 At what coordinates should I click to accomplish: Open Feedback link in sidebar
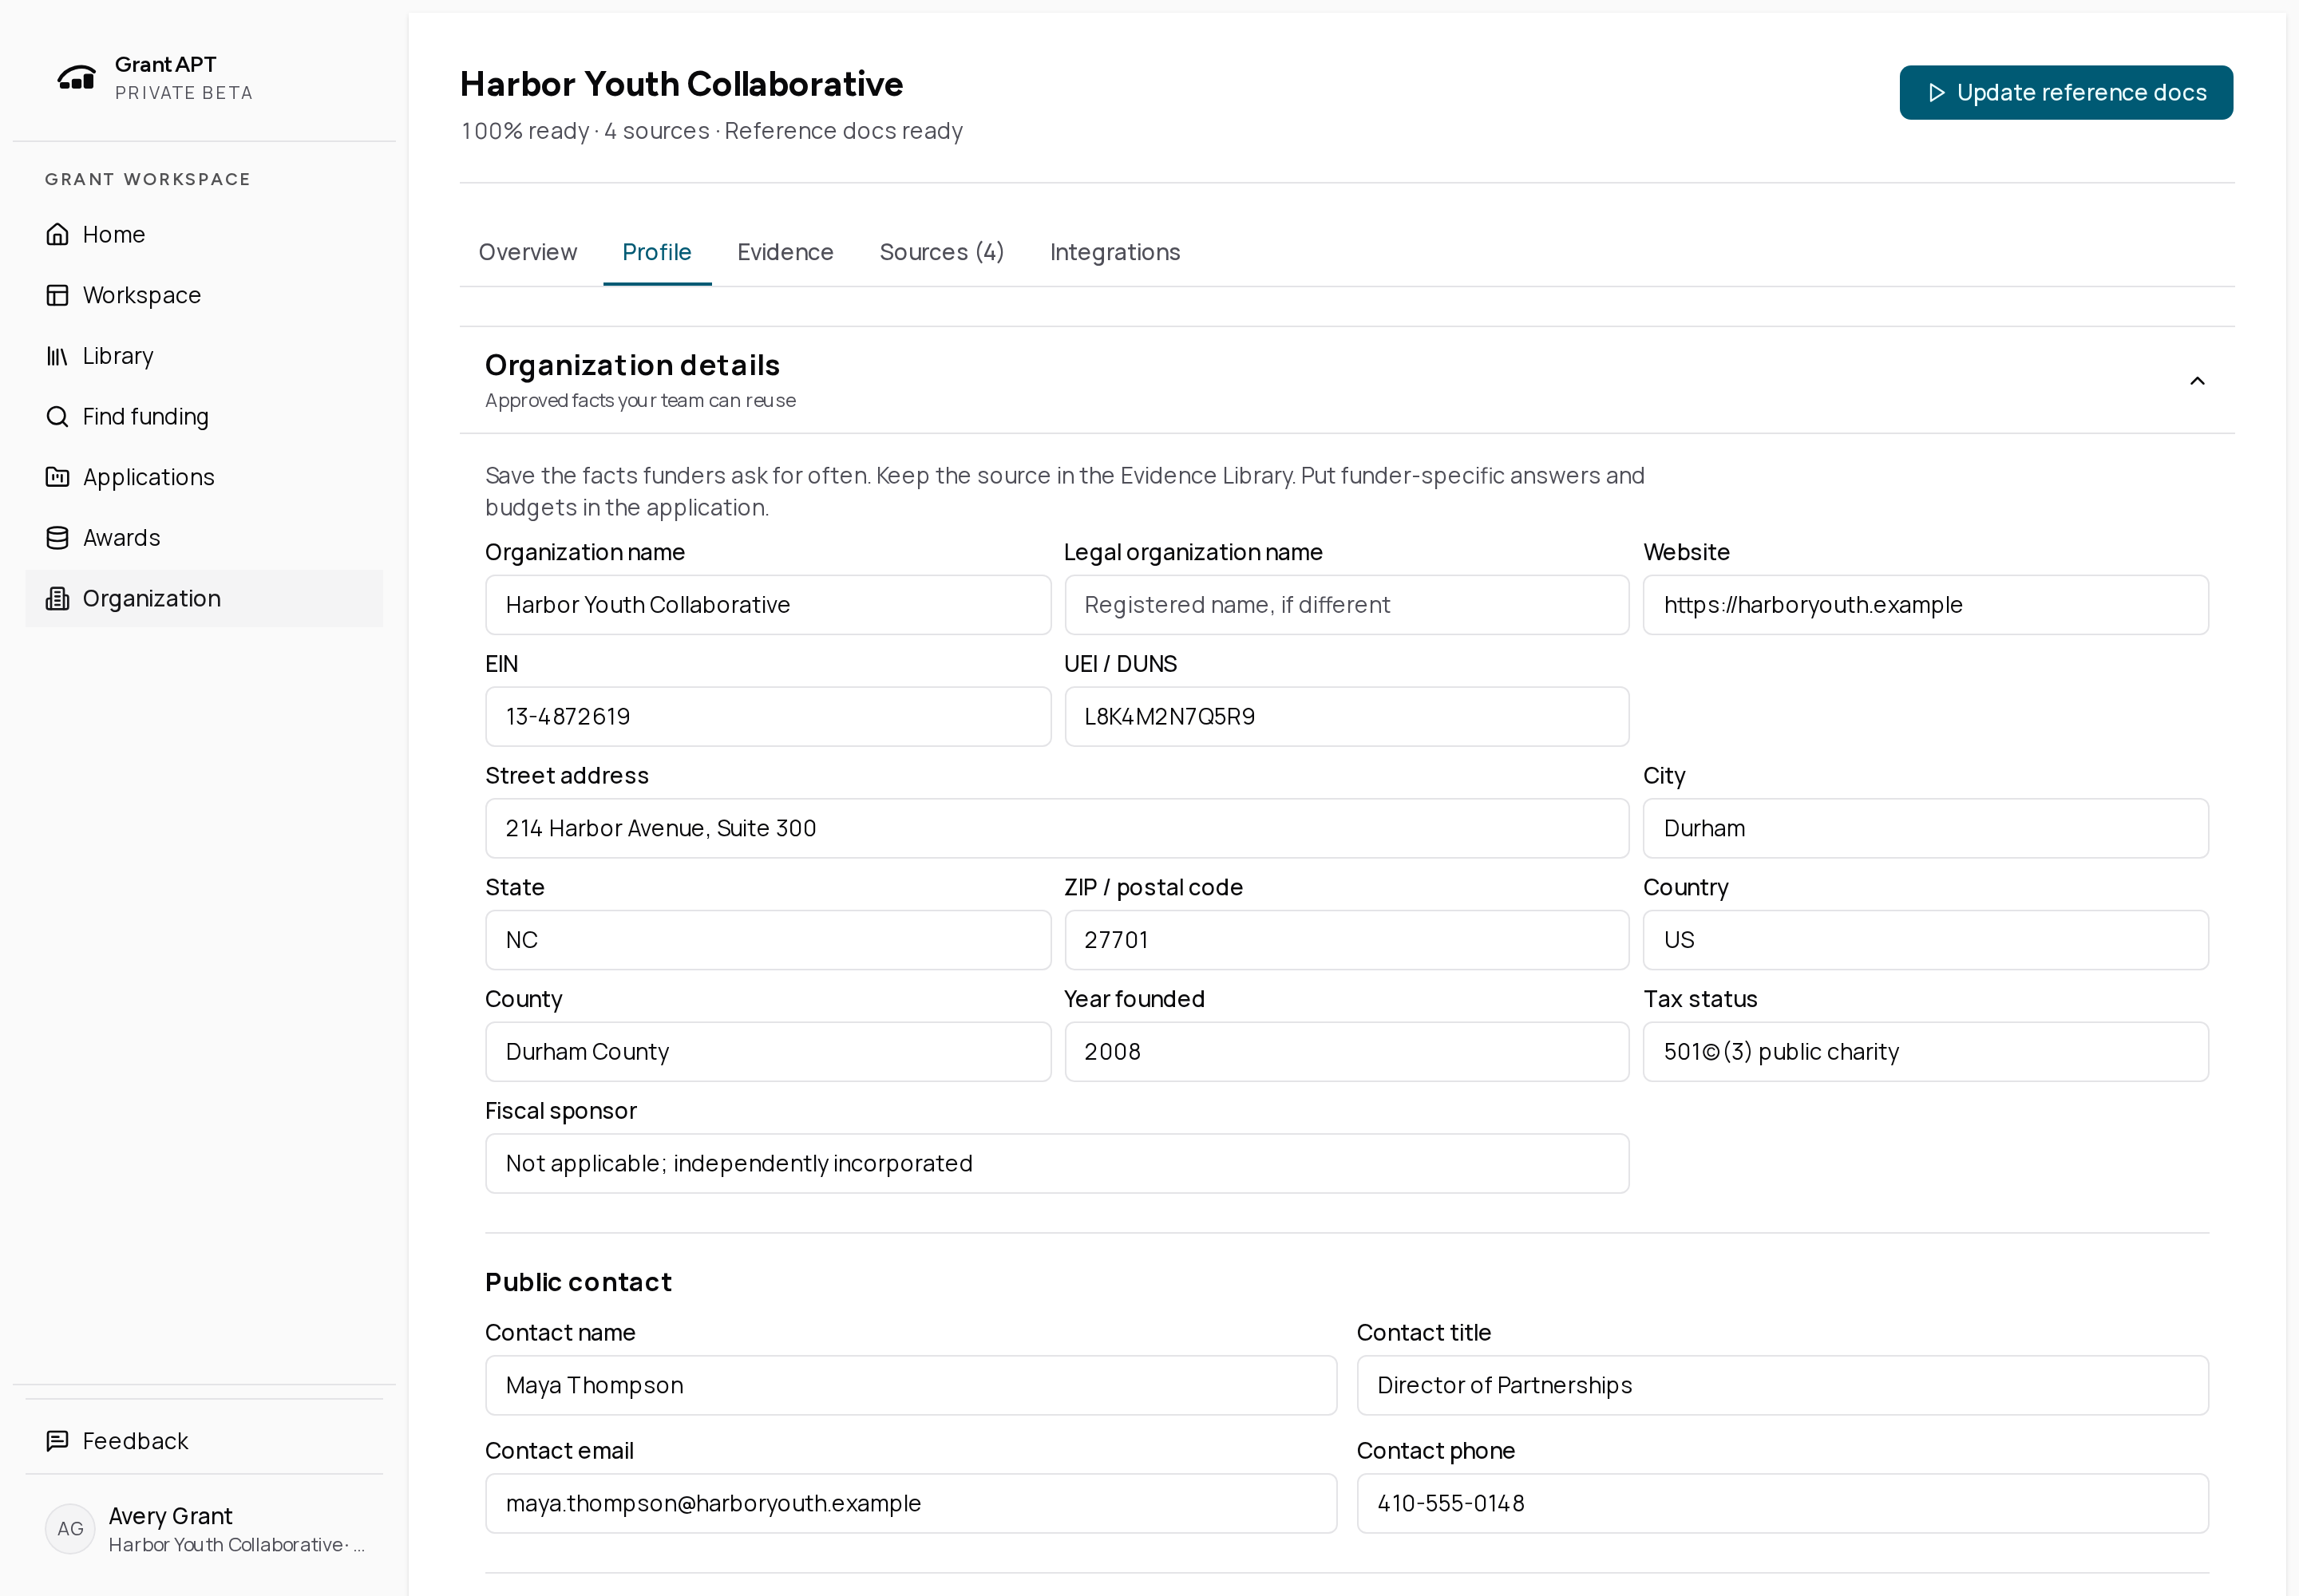coord(204,1441)
